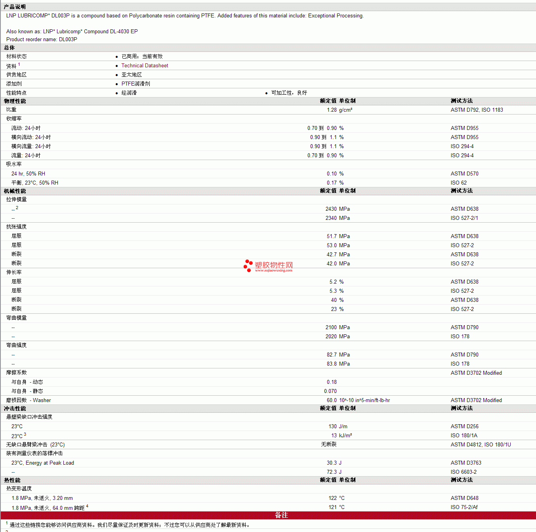Click the 可加工性, 良好 feature entry
Screen dimensions: 536x532
(289, 93)
